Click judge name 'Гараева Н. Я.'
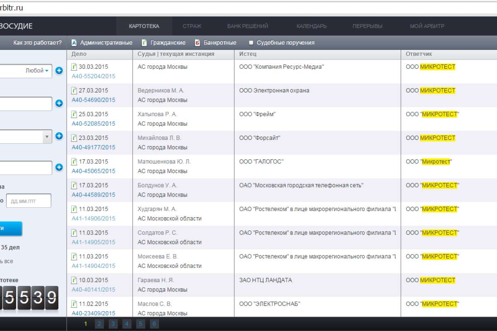This screenshot has height=331, width=497. [156, 280]
